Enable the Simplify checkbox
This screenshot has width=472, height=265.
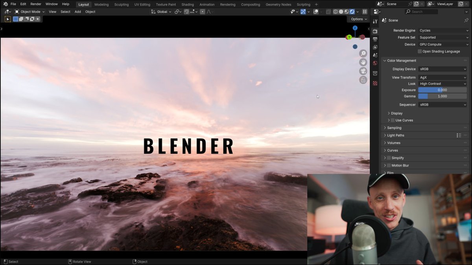pos(389,158)
